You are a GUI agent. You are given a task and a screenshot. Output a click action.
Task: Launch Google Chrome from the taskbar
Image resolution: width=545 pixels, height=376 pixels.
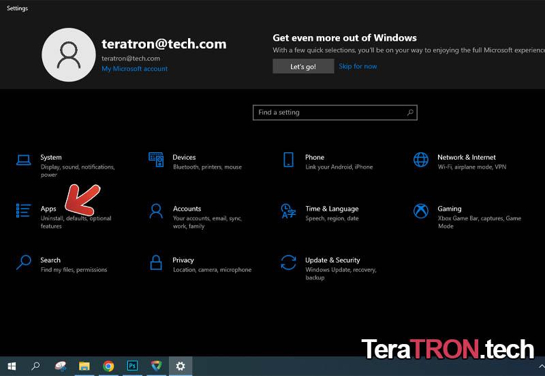[108, 366]
